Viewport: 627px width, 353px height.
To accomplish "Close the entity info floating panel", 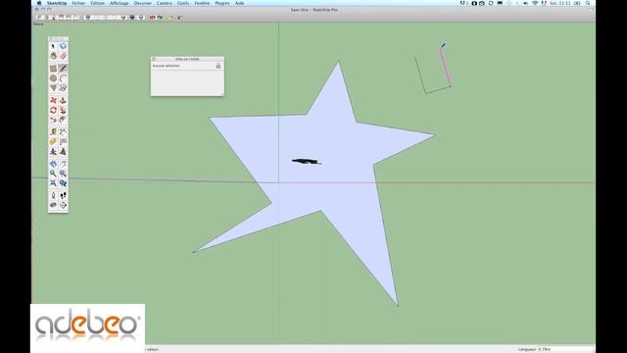I will pyautogui.click(x=154, y=59).
